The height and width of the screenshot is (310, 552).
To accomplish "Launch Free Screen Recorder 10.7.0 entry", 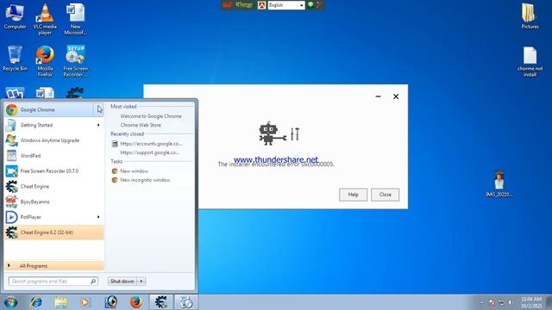I will [x=54, y=171].
